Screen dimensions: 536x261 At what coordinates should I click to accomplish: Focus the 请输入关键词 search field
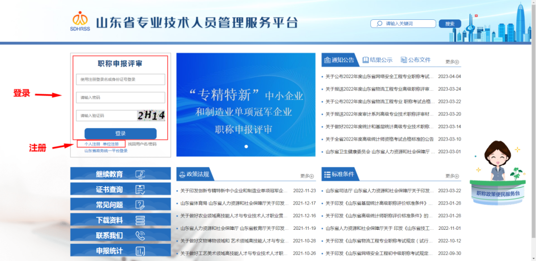click(403, 24)
